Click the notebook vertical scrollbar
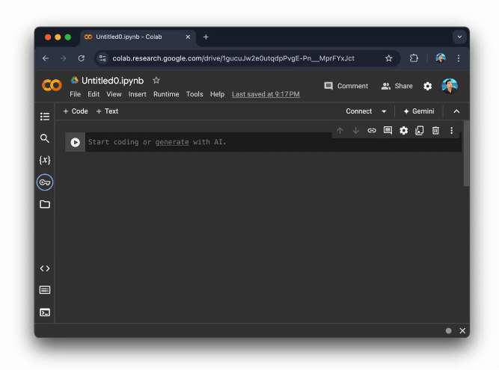Viewport: 499px width, 370px height. point(466,153)
